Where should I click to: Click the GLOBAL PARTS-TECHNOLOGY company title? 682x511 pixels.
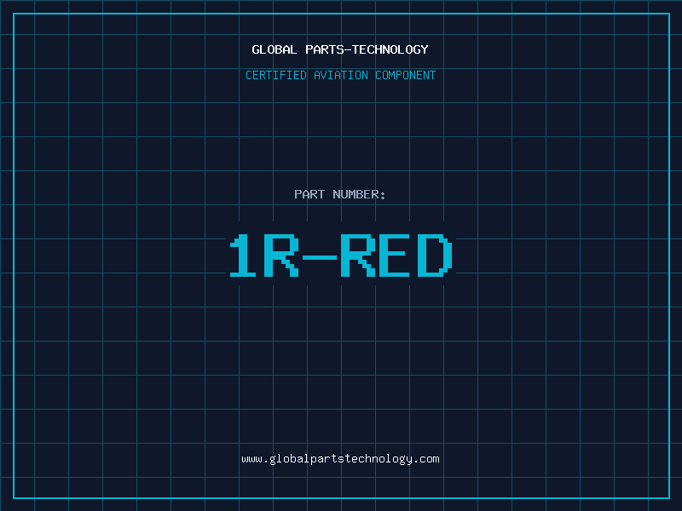pos(340,50)
